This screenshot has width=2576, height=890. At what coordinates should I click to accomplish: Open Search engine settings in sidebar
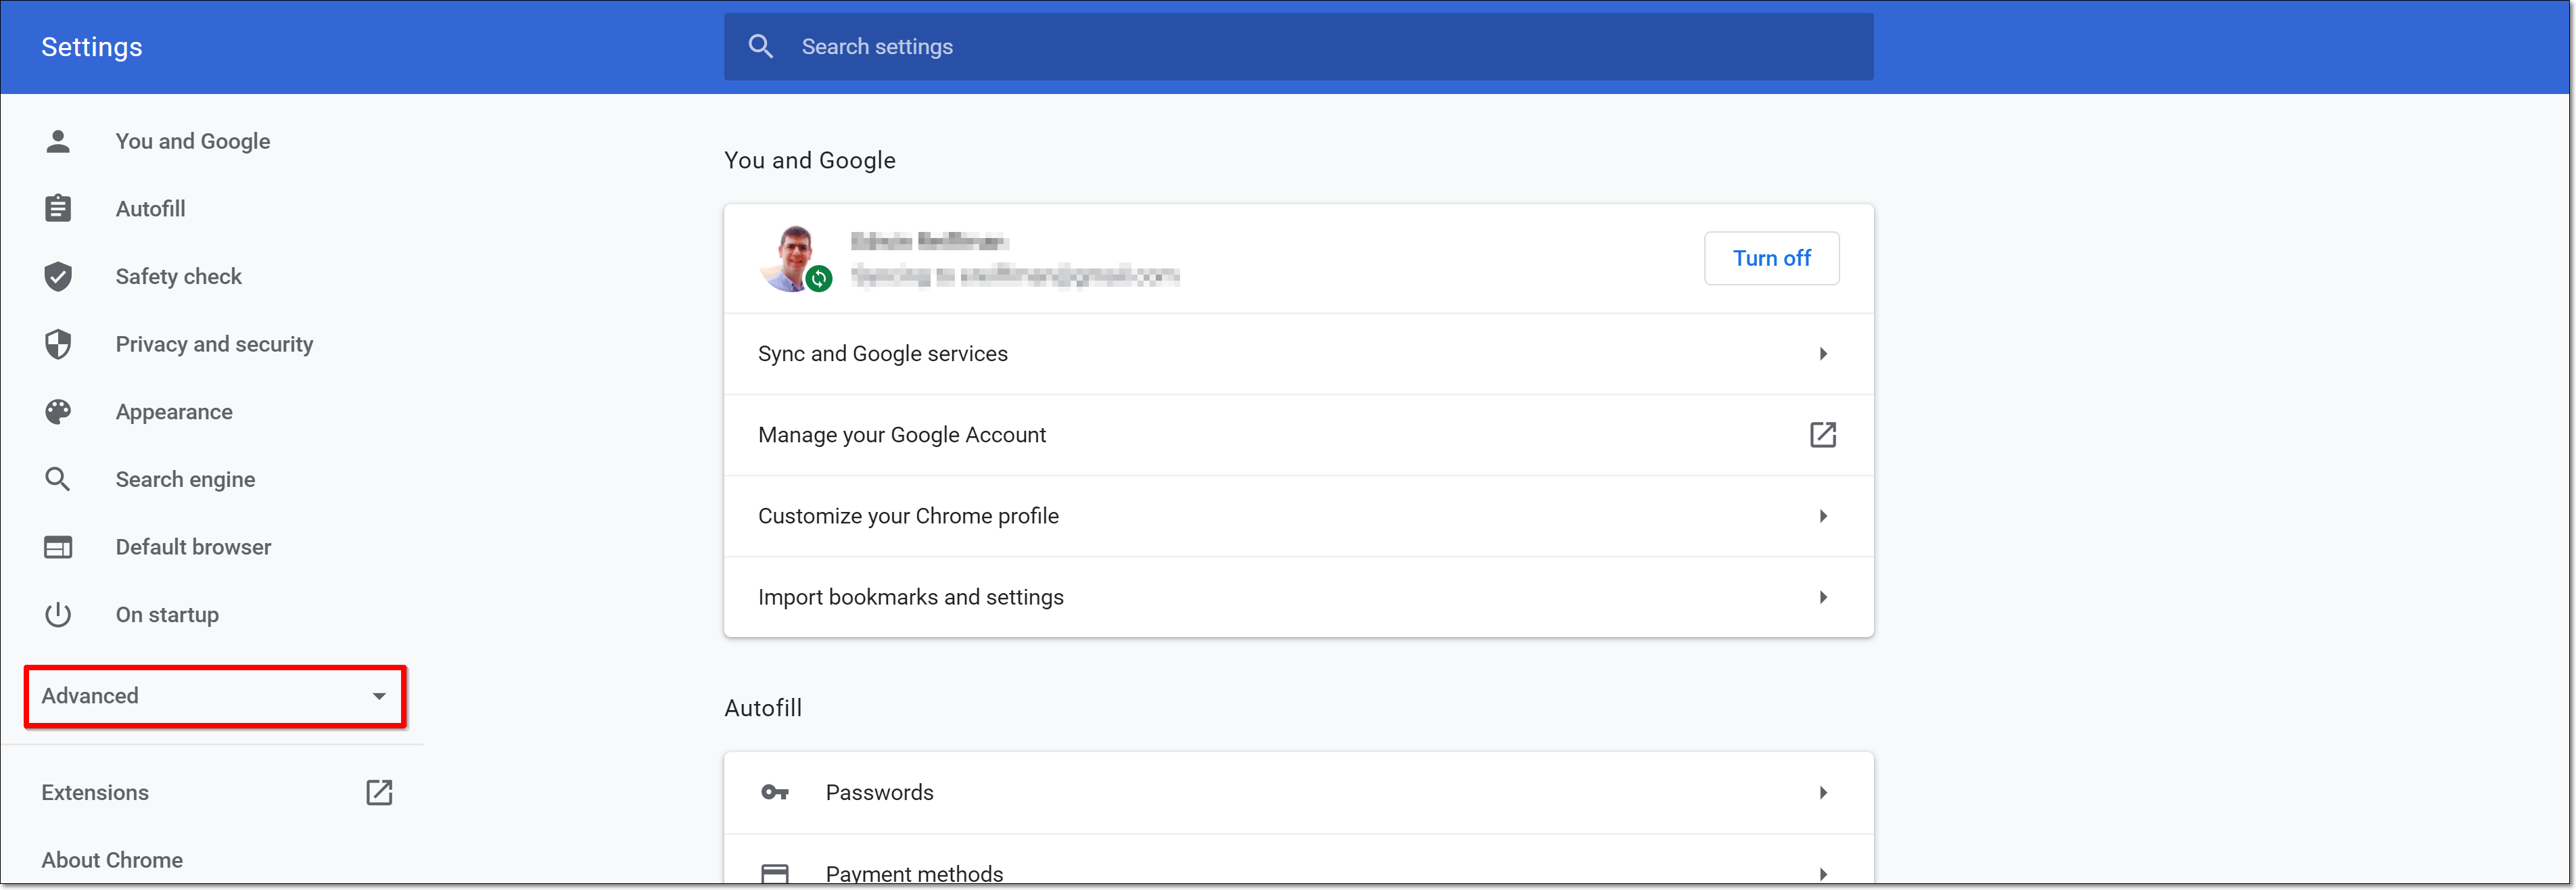click(x=185, y=479)
